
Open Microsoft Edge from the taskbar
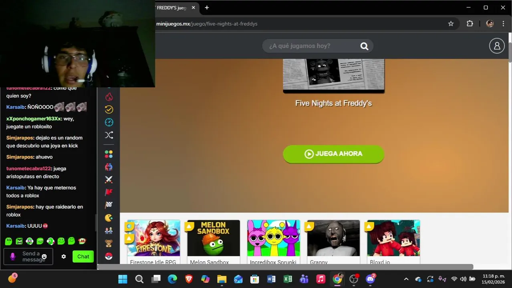pyautogui.click(x=172, y=279)
